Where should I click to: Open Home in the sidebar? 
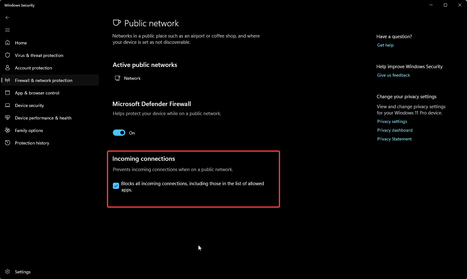point(50,43)
